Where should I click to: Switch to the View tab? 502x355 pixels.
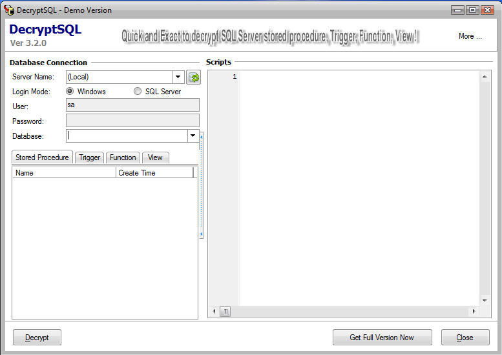tap(155, 157)
